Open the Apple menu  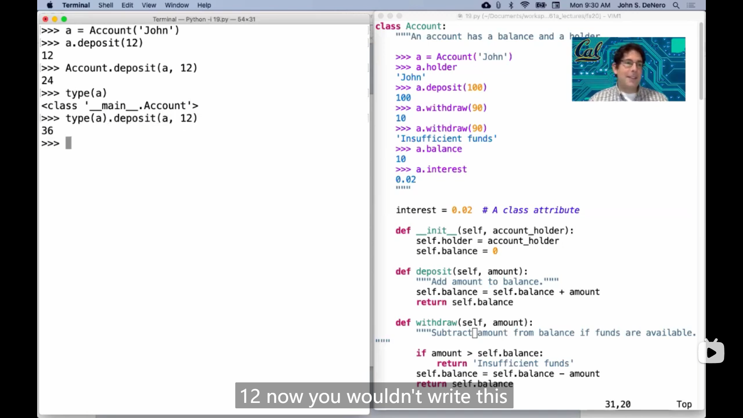(x=50, y=5)
